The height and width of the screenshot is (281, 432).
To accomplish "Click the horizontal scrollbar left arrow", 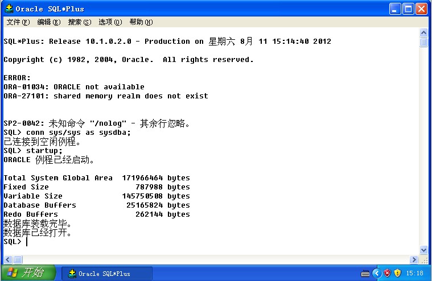I will [8, 259].
